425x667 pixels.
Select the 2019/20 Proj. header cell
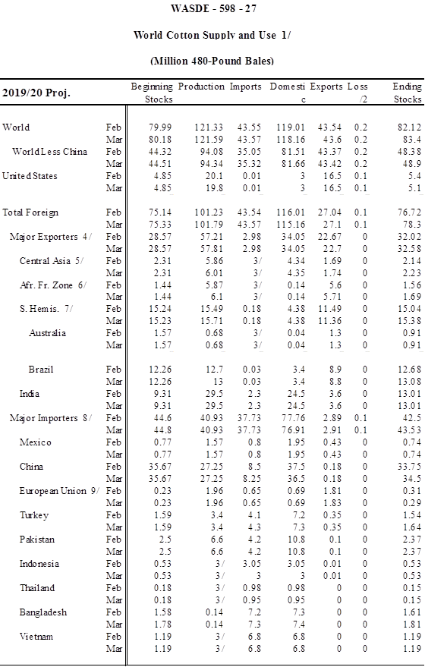click(x=36, y=93)
